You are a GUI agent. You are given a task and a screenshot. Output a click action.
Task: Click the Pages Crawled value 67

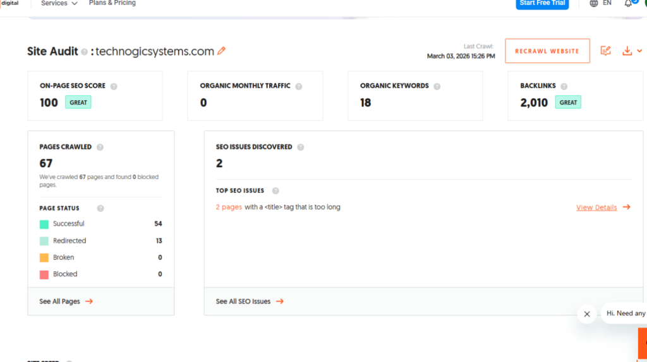[45, 163]
